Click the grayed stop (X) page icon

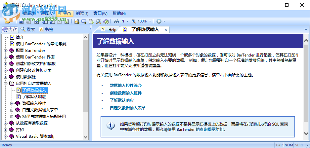(60, 21)
